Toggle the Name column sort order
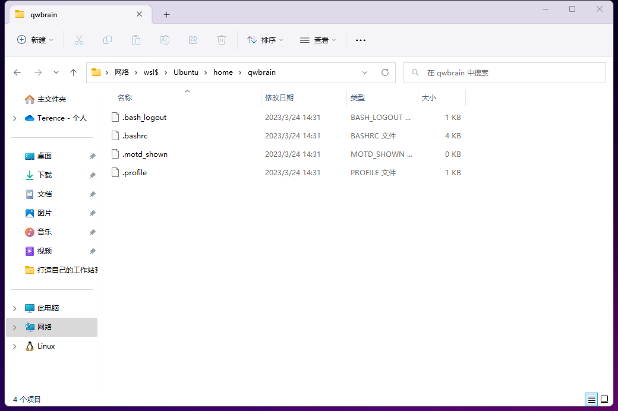 pos(125,97)
